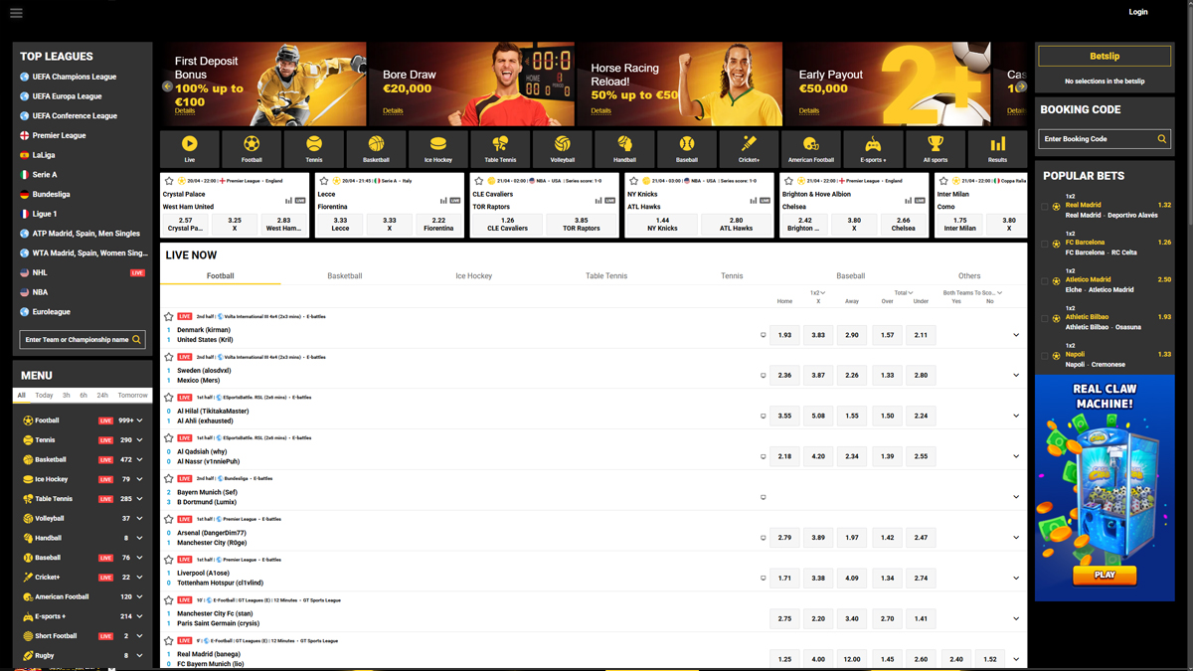Favorite the Brighton vs Chelsea card
This screenshot has height=671, width=1193.
[788, 181]
